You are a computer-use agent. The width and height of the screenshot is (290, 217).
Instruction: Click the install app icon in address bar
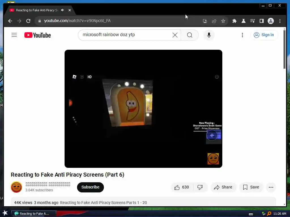coord(205,21)
